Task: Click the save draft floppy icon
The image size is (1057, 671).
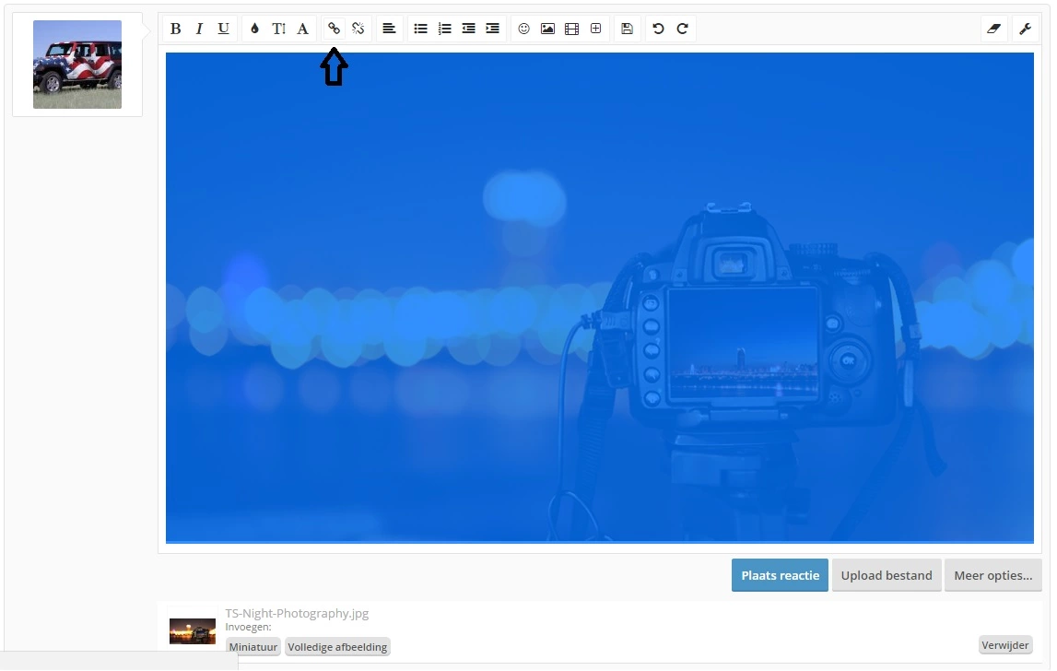Action: click(x=627, y=29)
